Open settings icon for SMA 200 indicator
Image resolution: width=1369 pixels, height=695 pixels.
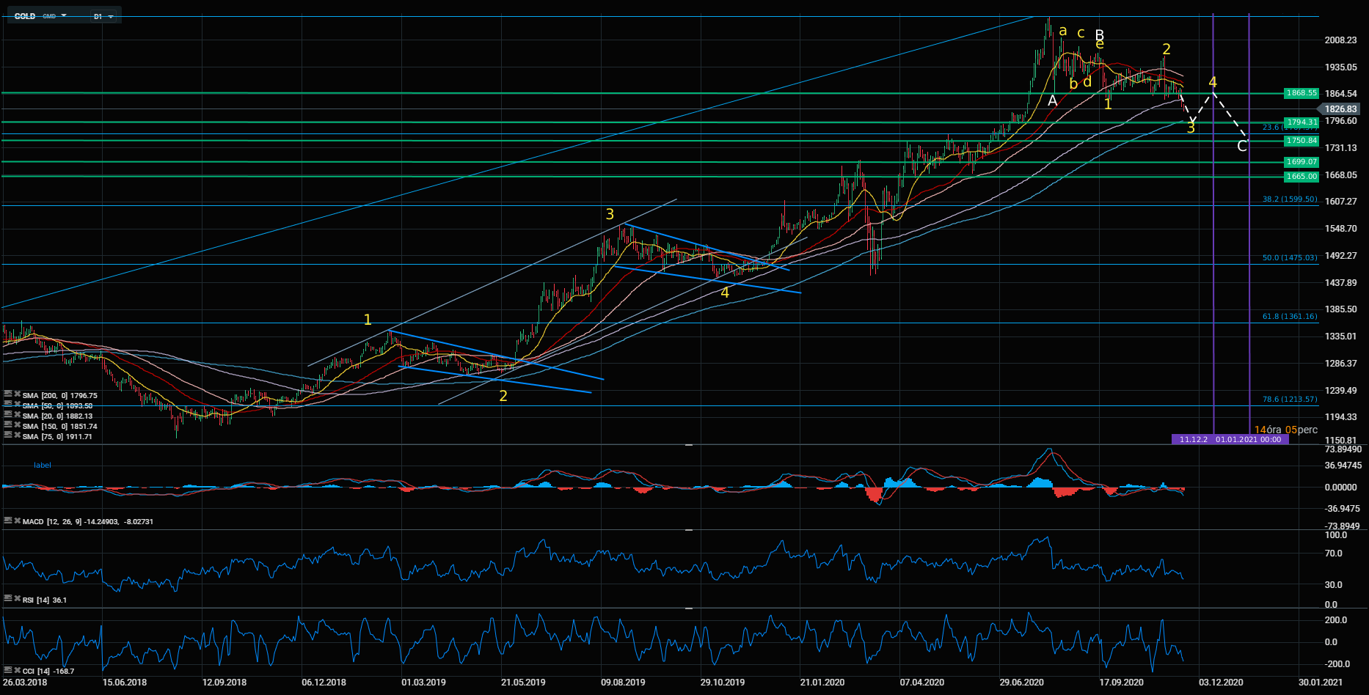tap(8, 394)
